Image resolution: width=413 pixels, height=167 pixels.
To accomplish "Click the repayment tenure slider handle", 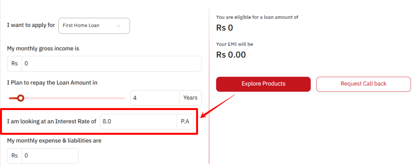I will [21, 98].
